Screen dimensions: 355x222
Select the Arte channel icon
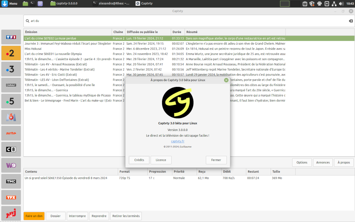11,133
